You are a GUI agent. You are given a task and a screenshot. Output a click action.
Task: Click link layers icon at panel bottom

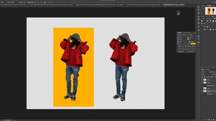204,120
